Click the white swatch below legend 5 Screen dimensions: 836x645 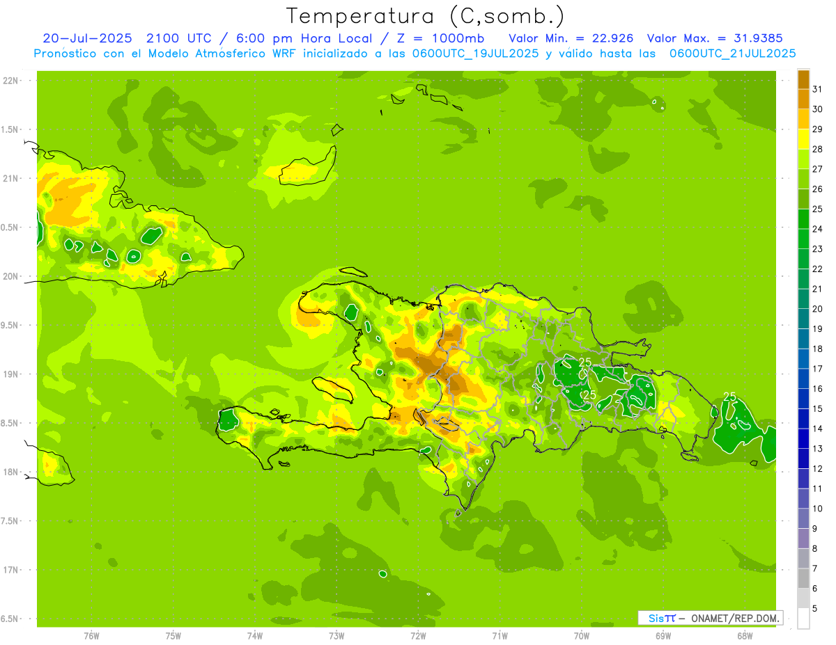(x=803, y=619)
